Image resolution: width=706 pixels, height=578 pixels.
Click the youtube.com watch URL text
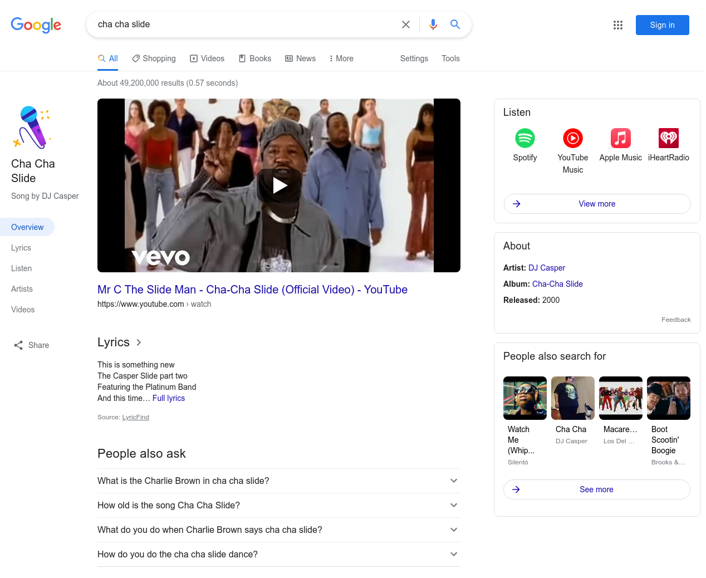click(x=154, y=304)
